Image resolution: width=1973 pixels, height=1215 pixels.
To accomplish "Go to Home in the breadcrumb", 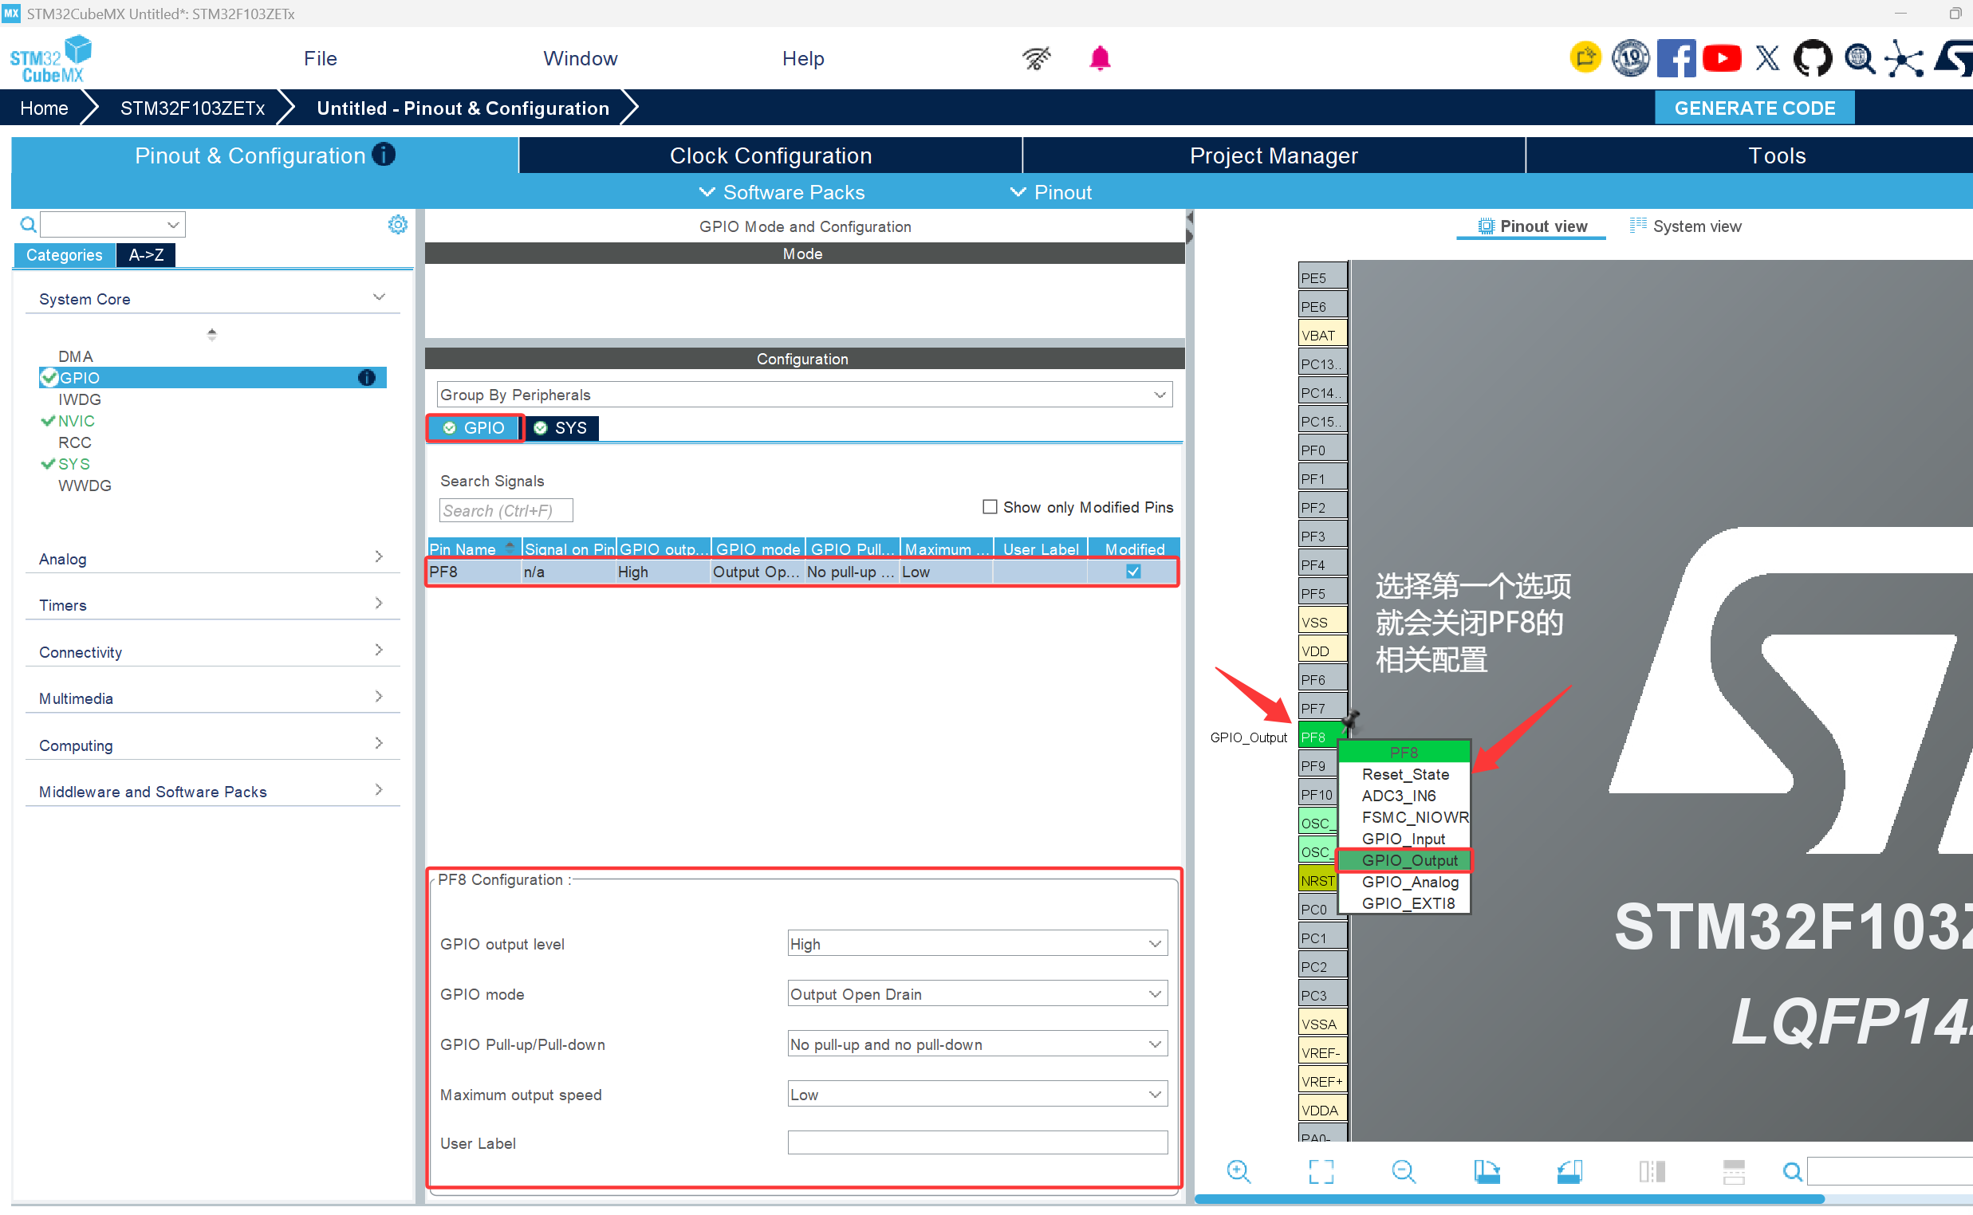I will (43, 108).
